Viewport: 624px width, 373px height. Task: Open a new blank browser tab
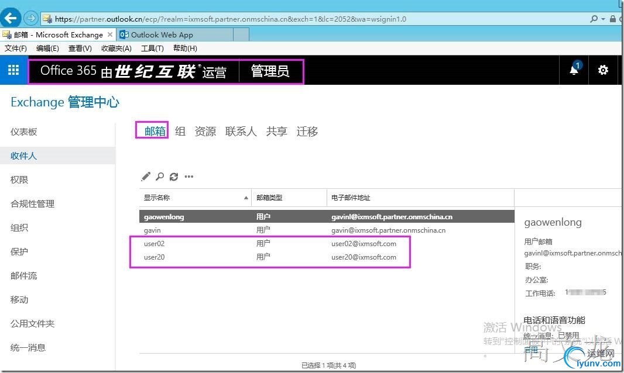[241, 35]
